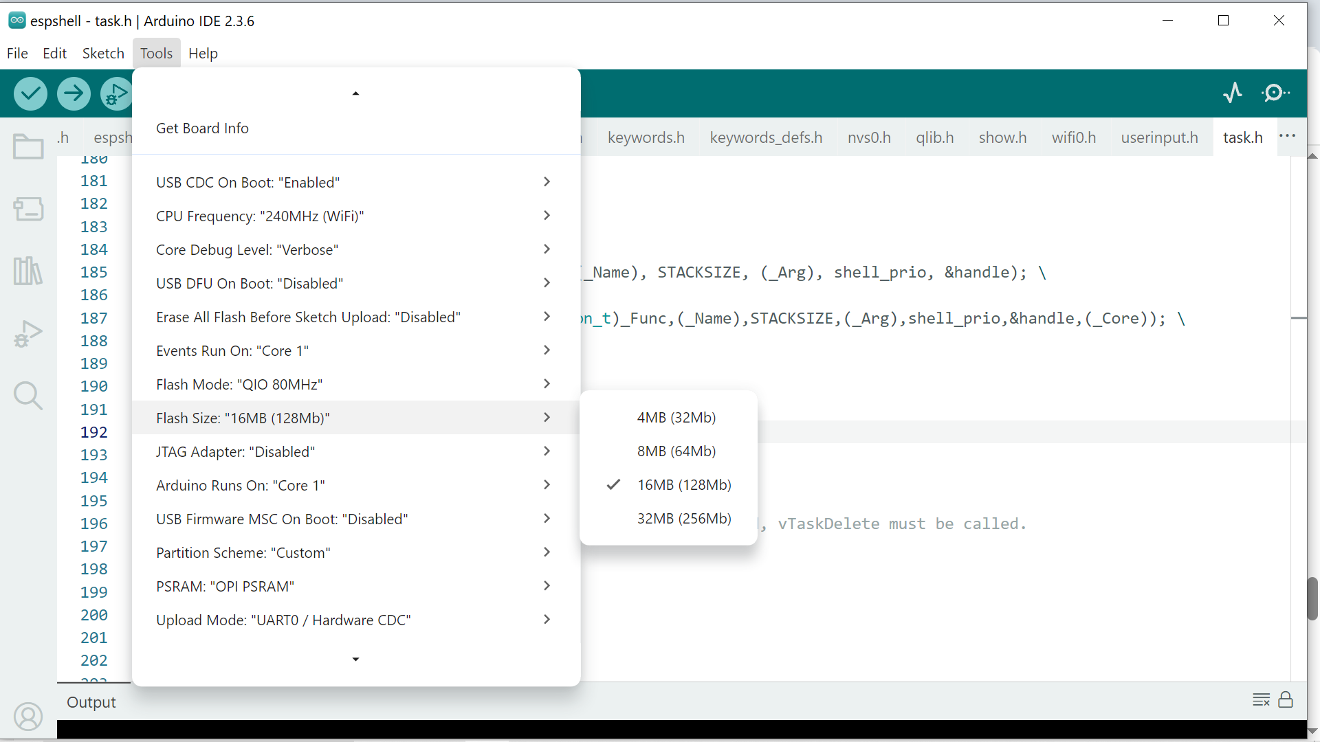Image resolution: width=1320 pixels, height=742 pixels.
Task: Switch to the userinput.h tab
Action: [x=1159, y=137]
